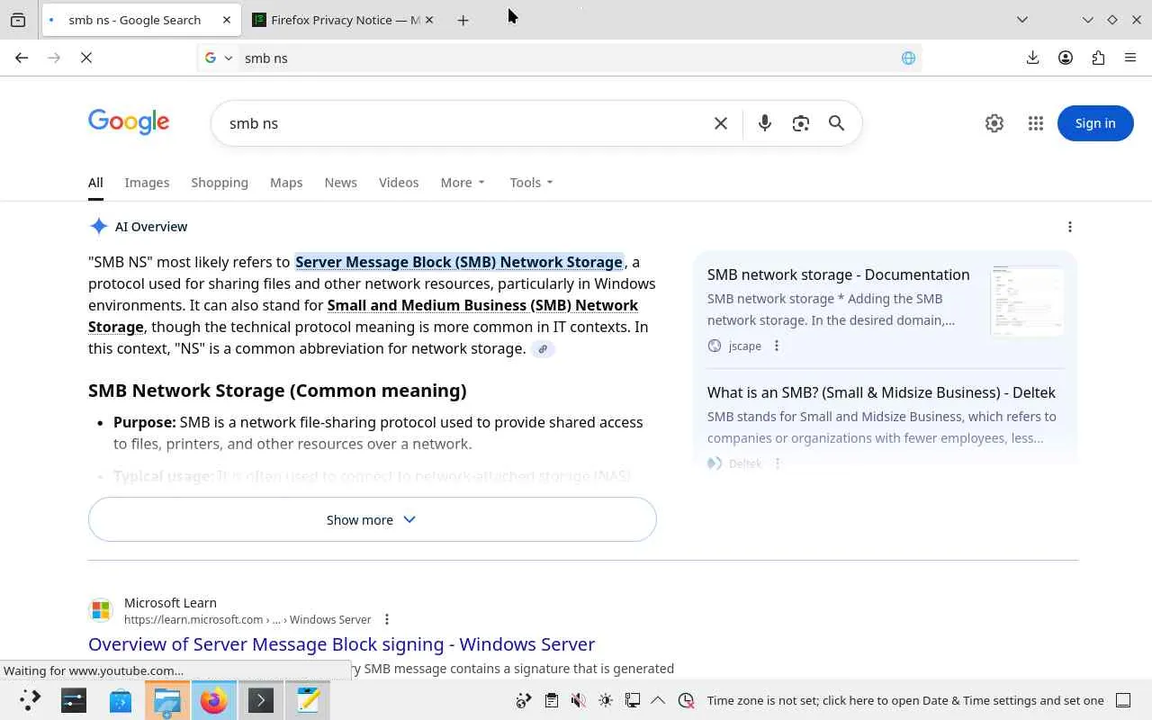
Task: Open the clipboard tray icon
Action: click(x=552, y=700)
